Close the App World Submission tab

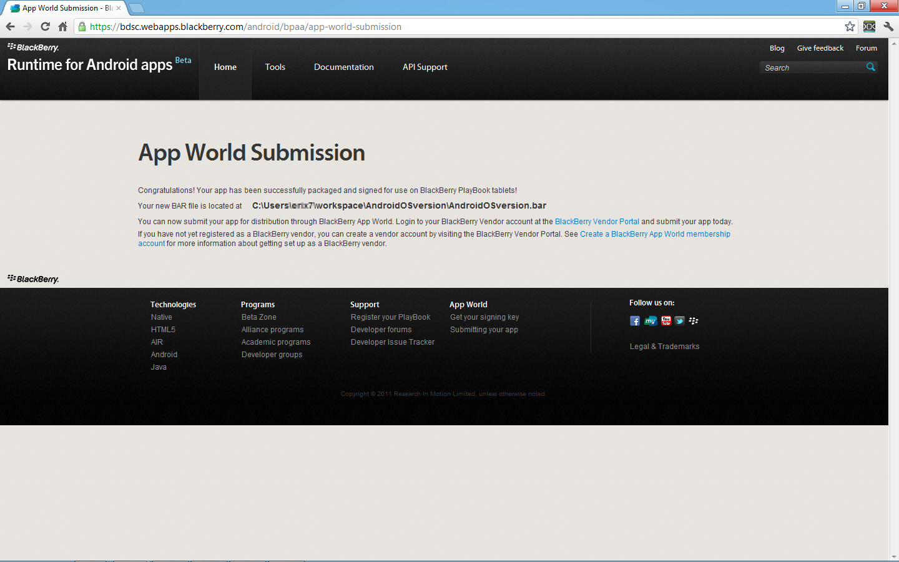tap(119, 8)
